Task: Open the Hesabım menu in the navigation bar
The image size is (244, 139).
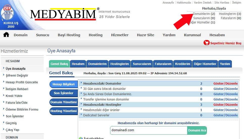Action: tap(217, 35)
